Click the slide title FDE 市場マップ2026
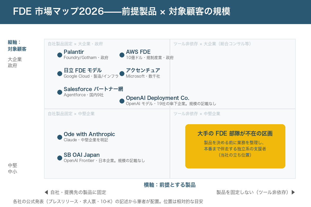 58,12
